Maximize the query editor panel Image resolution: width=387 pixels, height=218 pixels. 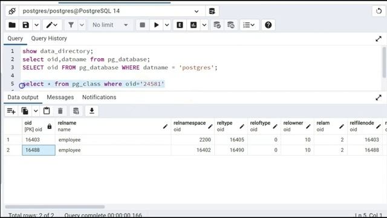pyautogui.click(x=379, y=39)
